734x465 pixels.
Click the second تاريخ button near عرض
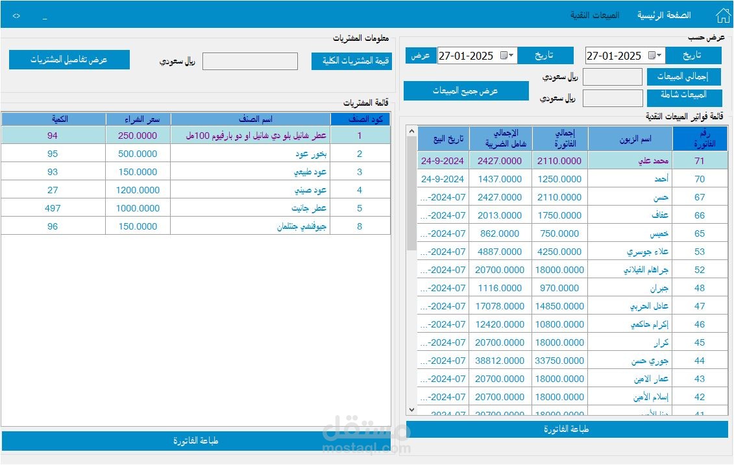coord(545,56)
